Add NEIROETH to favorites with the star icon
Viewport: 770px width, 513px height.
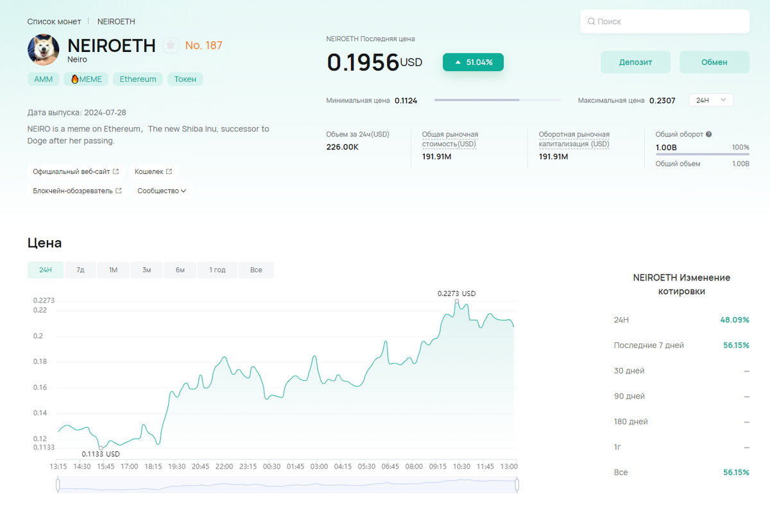click(171, 45)
